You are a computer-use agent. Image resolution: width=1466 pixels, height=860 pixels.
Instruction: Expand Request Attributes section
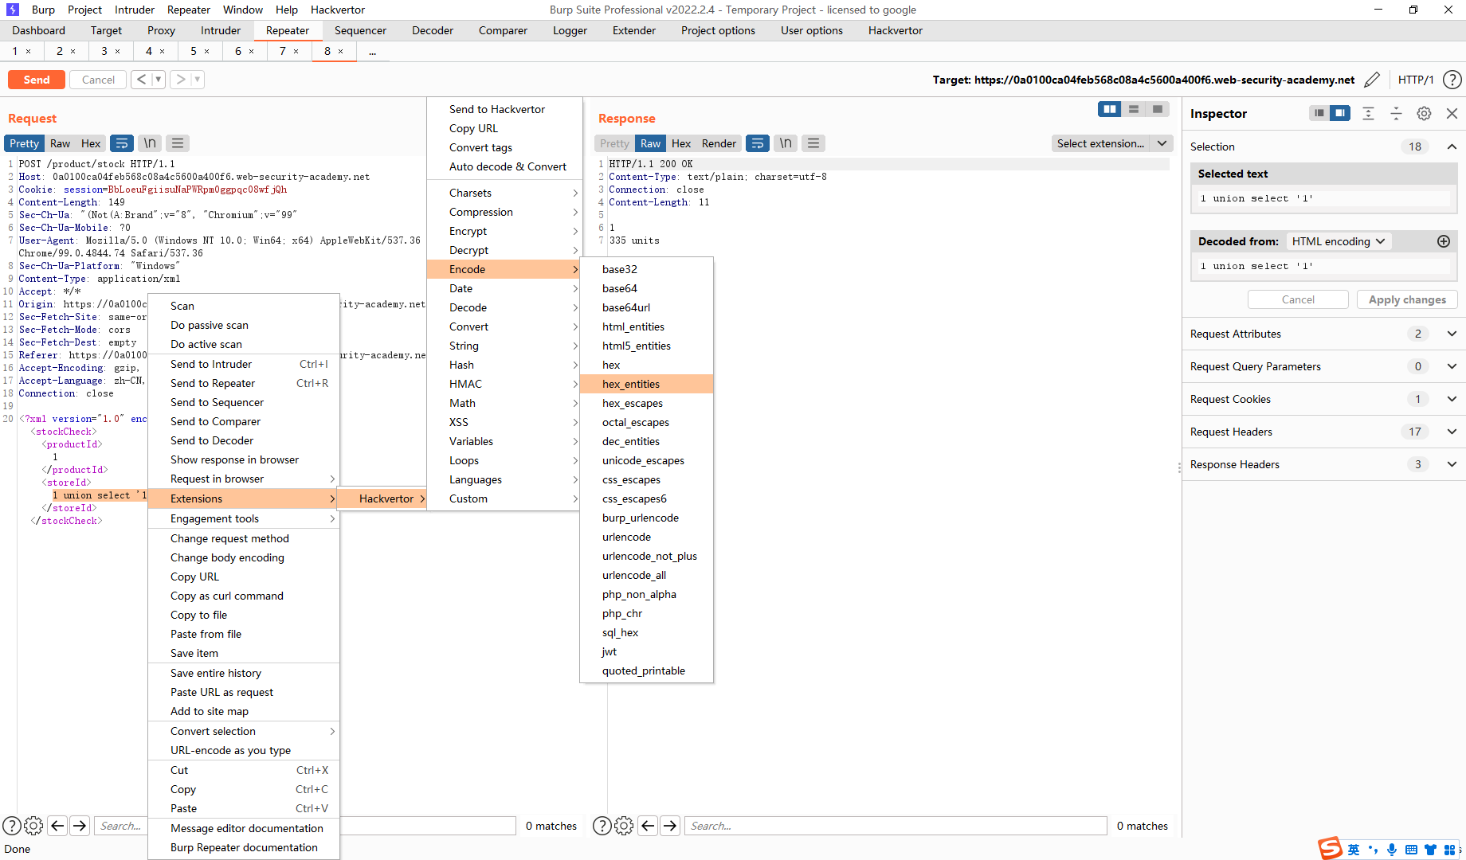coord(1452,334)
